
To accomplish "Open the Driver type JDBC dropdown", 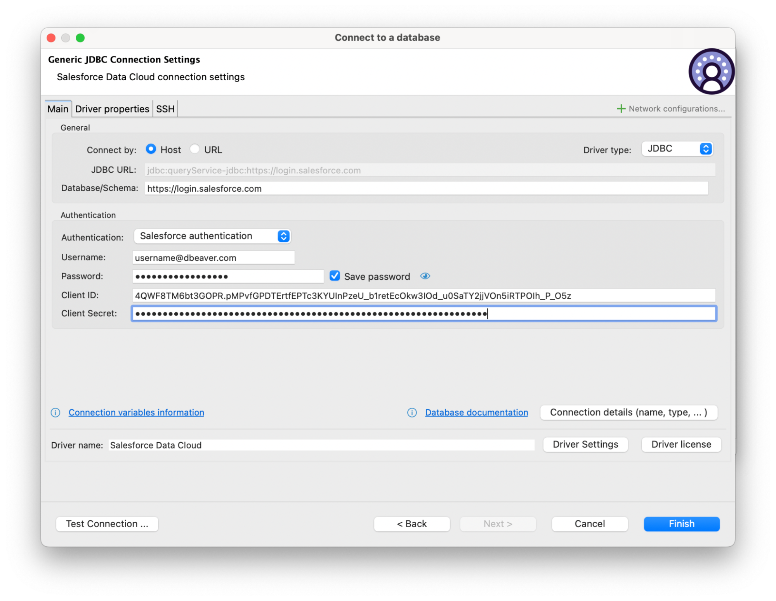I will pos(677,148).
